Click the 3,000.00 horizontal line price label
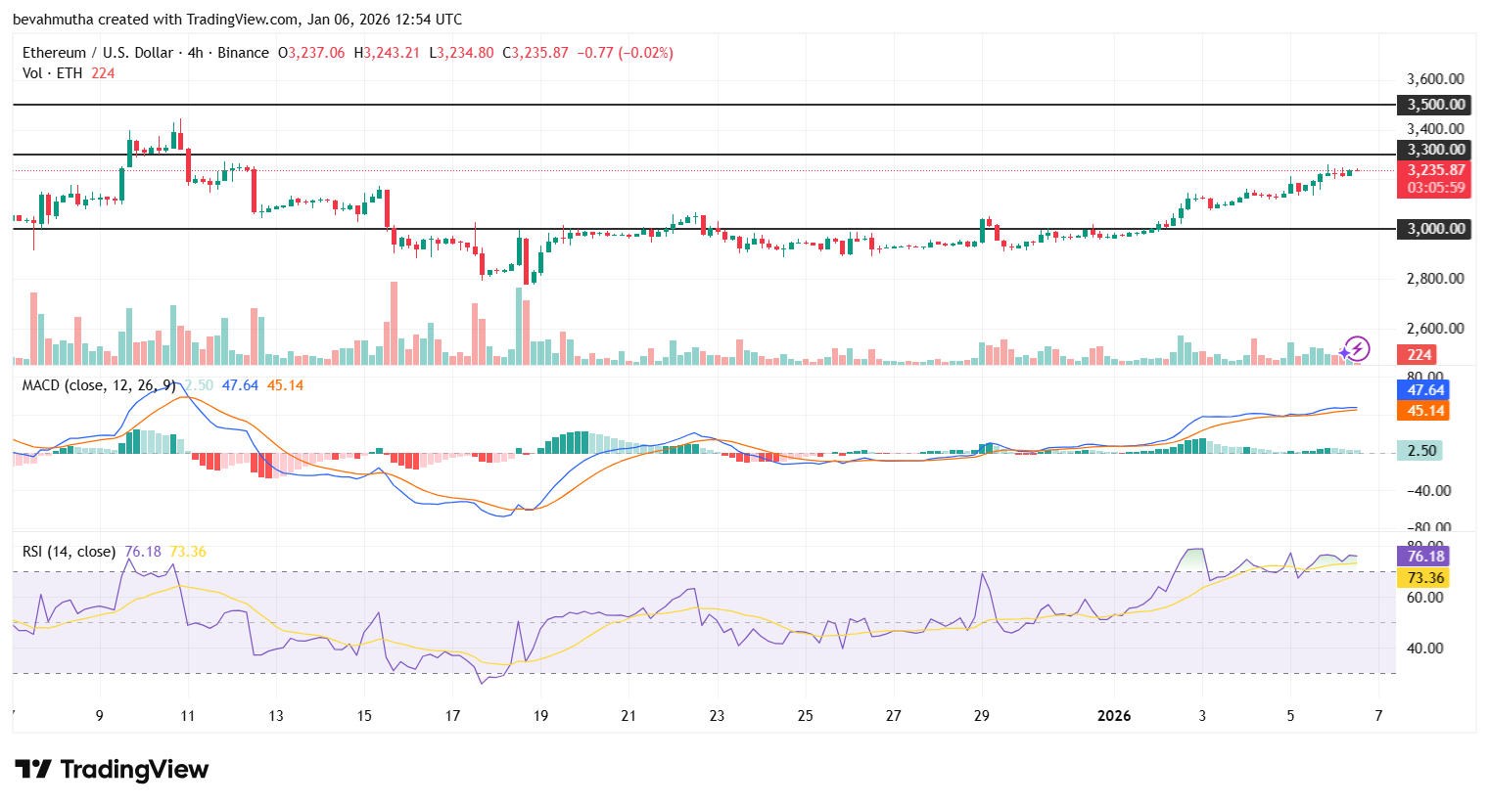Screen dimensions: 1489x806 coord(1432,229)
